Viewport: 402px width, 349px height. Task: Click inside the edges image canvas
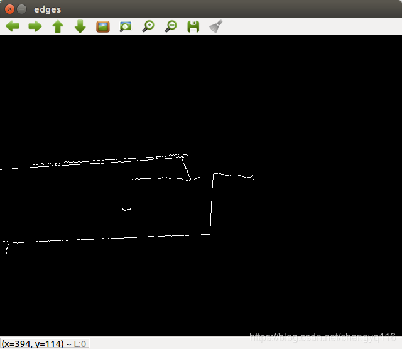pyautogui.click(x=201, y=186)
